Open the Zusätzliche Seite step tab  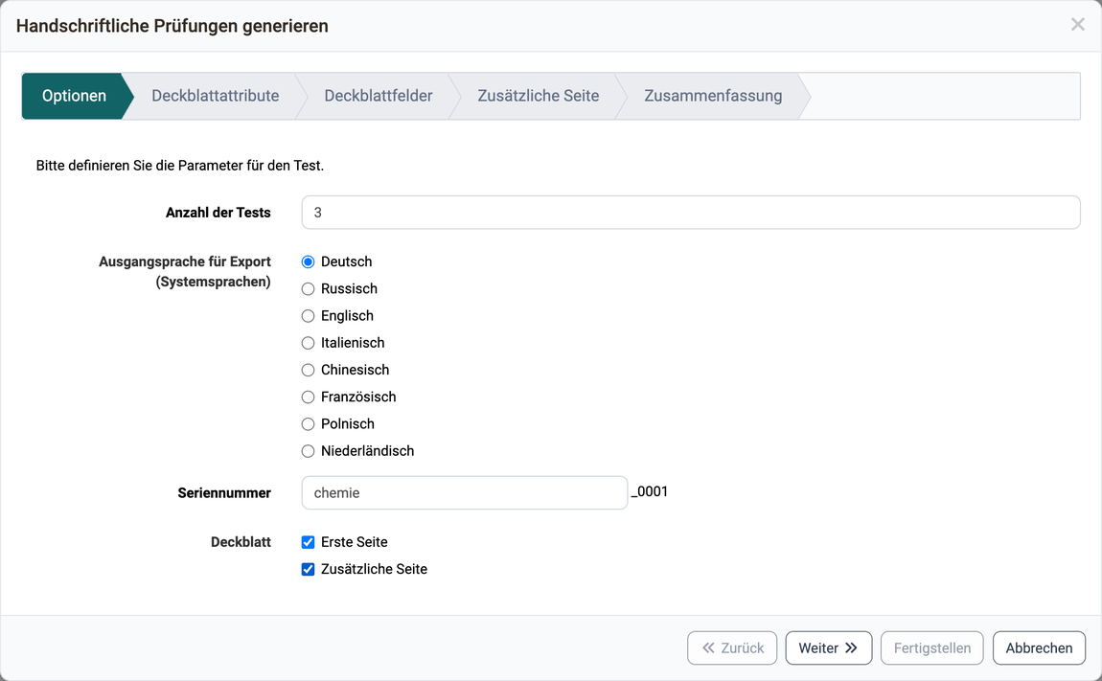[x=539, y=96]
